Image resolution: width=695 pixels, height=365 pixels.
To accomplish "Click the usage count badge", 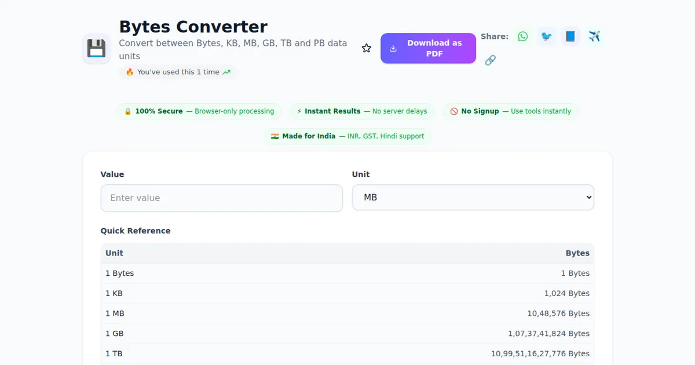I will 178,72.
